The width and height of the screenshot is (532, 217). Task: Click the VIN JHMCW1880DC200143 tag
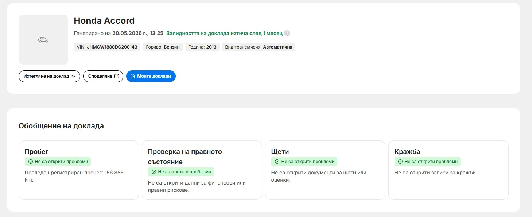coord(107,47)
